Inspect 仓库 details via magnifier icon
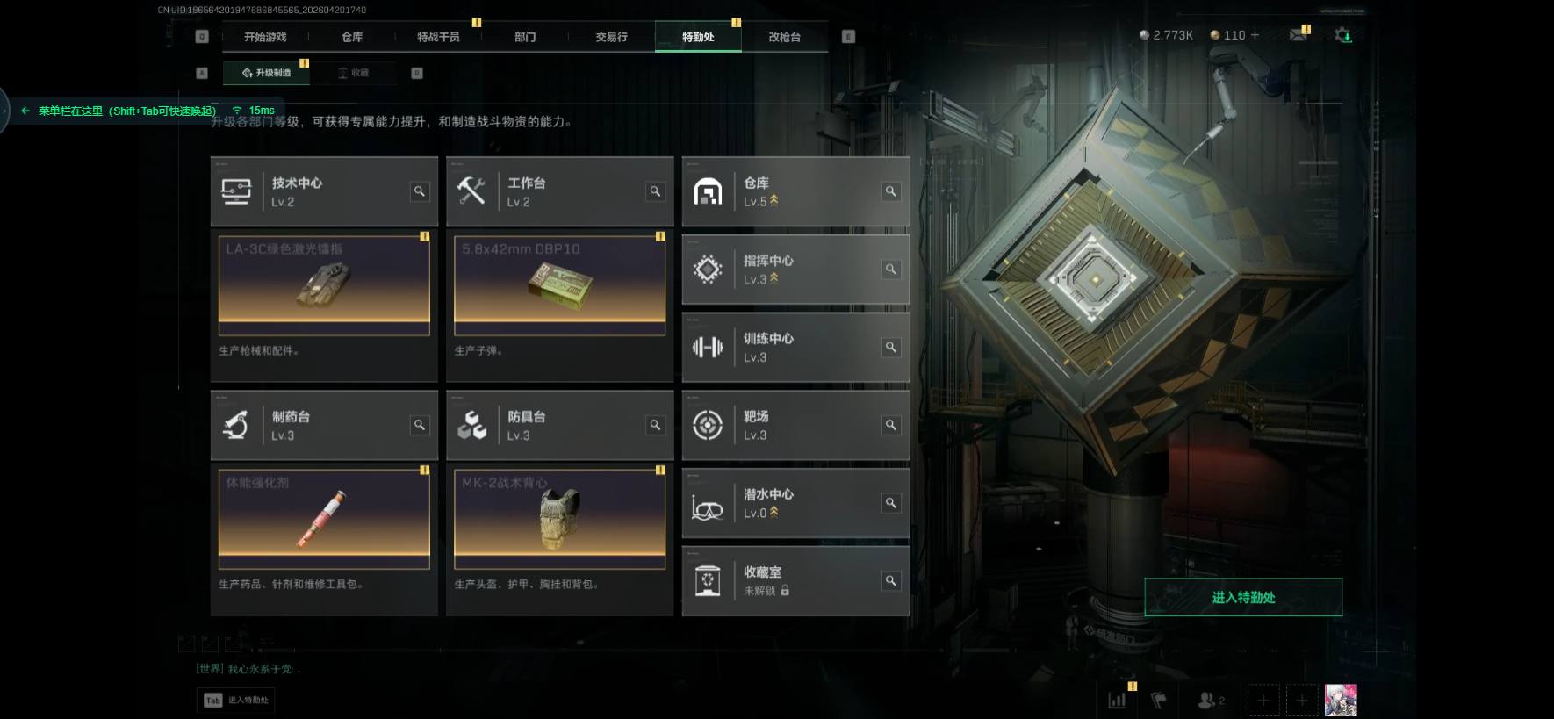 pyautogui.click(x=890, y=191)
